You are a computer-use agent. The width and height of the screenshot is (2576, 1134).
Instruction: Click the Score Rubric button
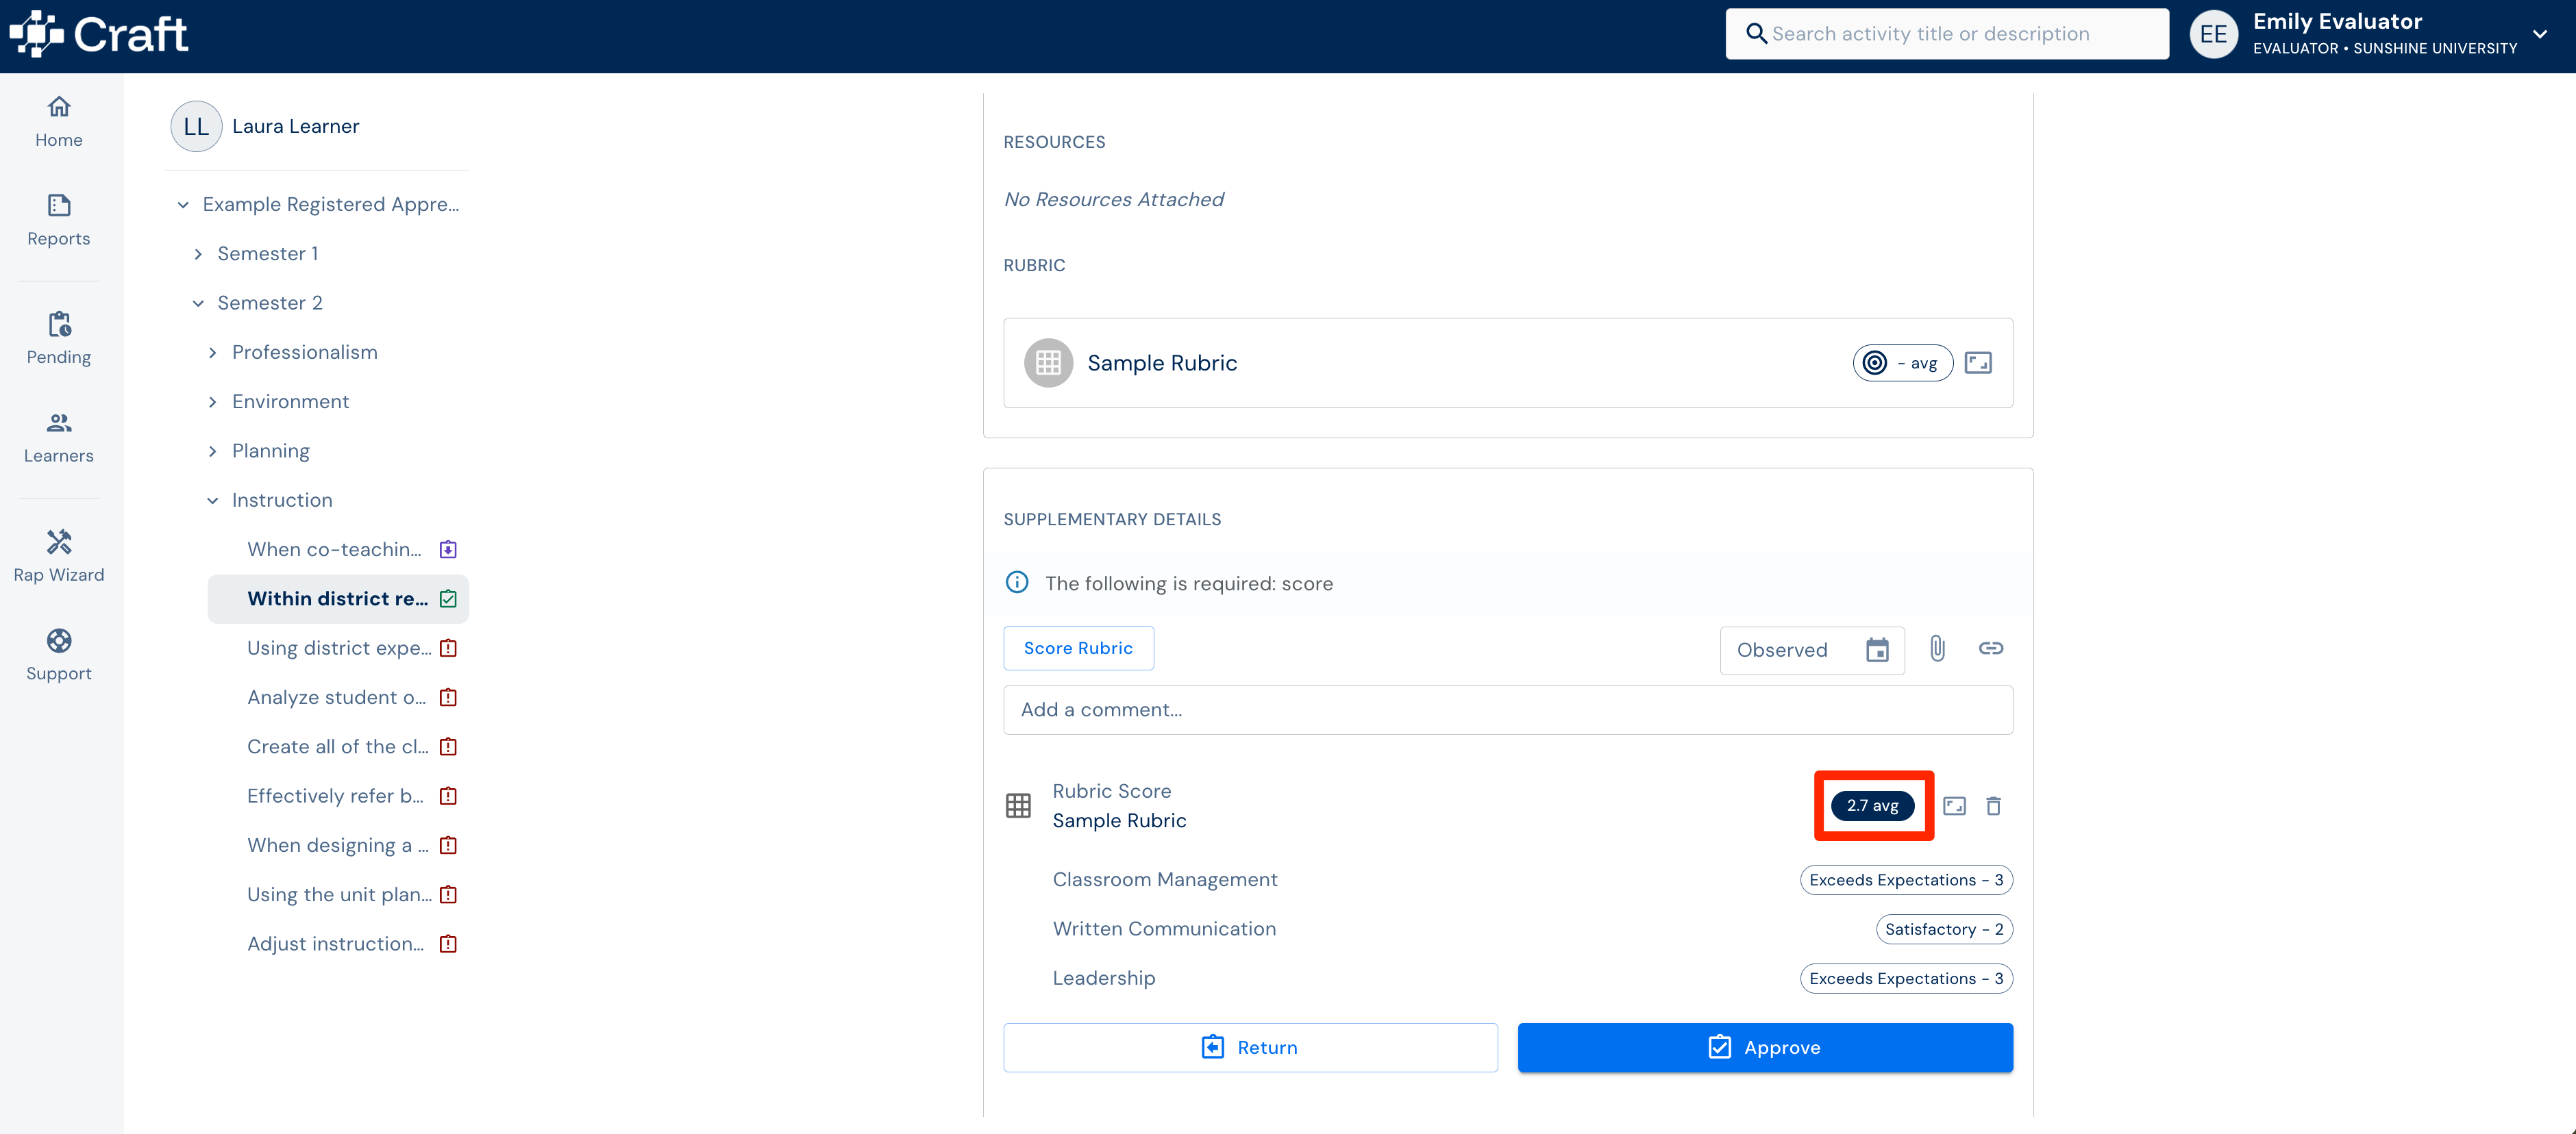(x=1078, y=648)
